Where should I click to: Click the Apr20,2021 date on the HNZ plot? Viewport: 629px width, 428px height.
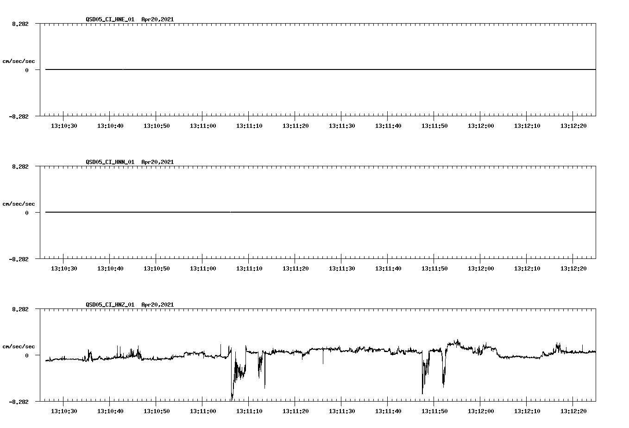pyautogui.click(x=157, y=304)
